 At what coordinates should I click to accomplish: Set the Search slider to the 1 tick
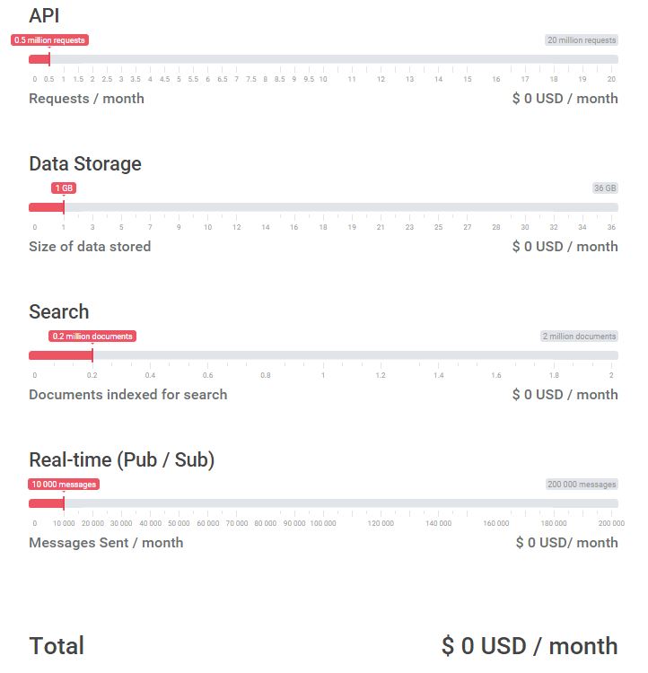323,355
